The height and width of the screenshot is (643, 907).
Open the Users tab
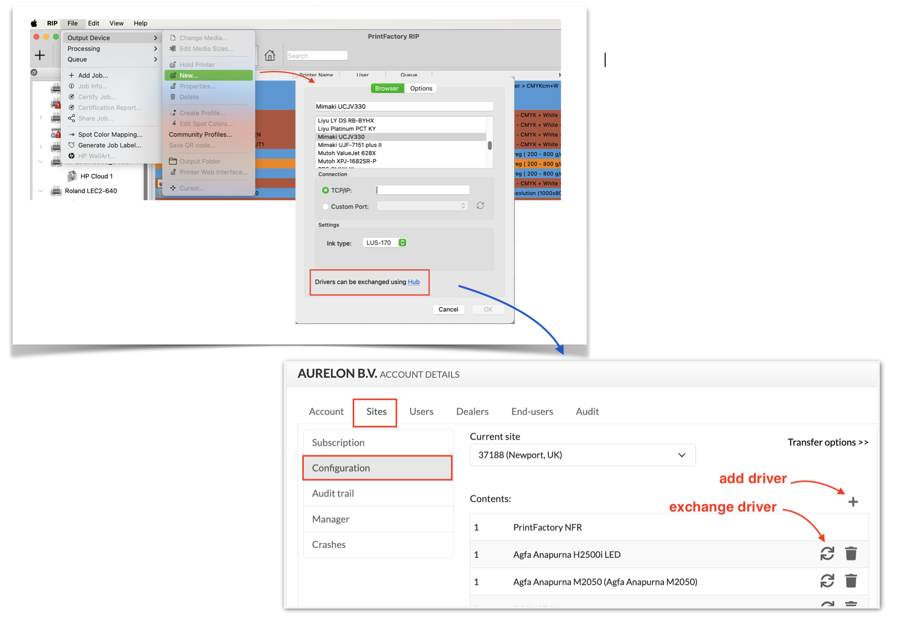(x=421, y=411)
